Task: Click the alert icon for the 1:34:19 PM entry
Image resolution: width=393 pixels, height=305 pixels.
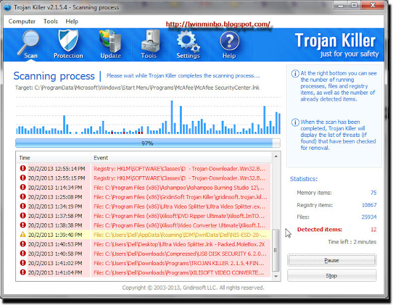Action: click(23, 206)
